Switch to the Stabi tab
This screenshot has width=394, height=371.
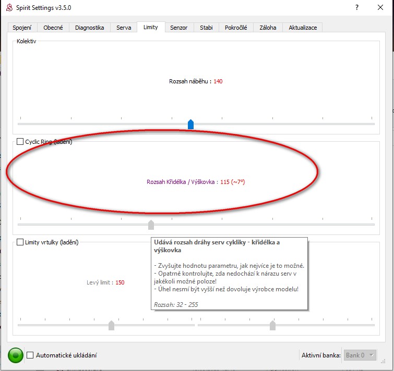(206, 28)
